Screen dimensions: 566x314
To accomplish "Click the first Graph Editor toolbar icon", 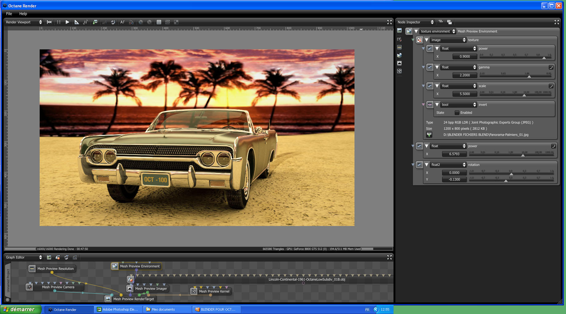I will point(49,257).
